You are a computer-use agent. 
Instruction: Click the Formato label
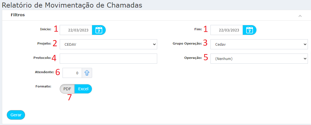coord(43,86)
